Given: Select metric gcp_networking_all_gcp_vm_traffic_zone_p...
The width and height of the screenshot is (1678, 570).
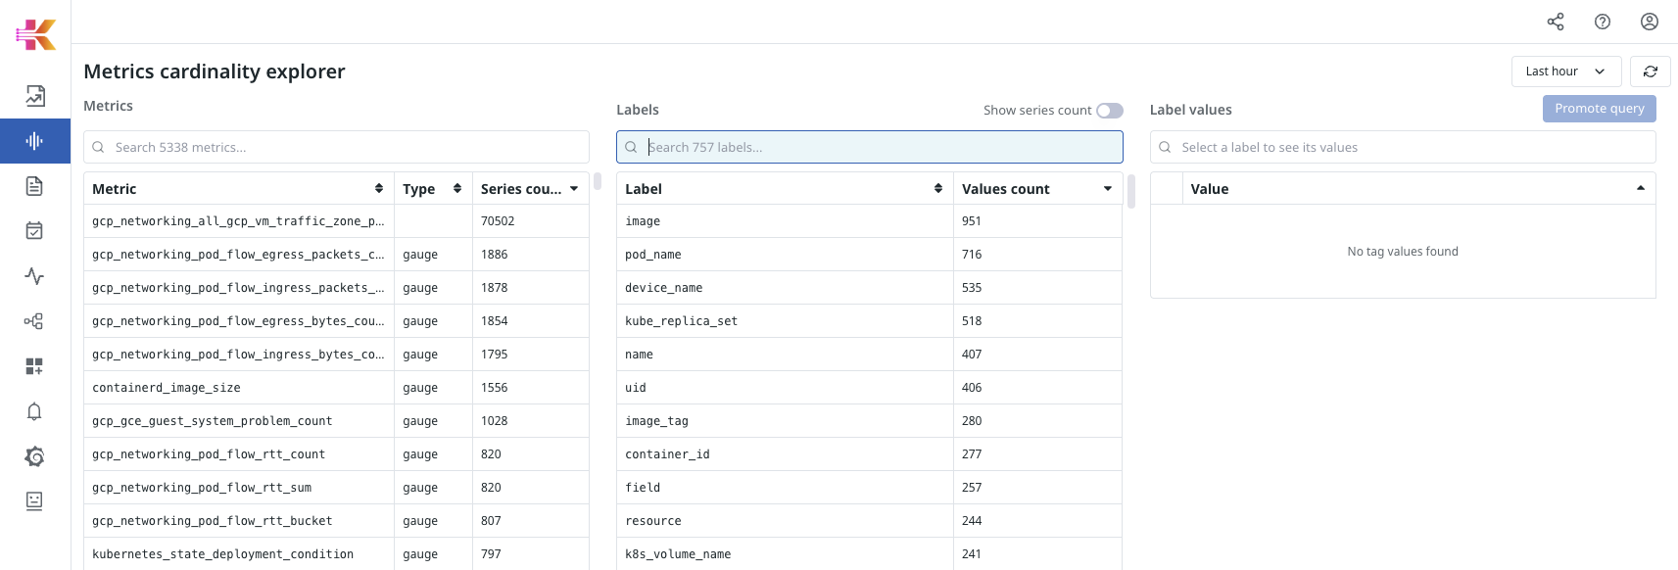Looking at the screenshot, I should pos(238,221).
